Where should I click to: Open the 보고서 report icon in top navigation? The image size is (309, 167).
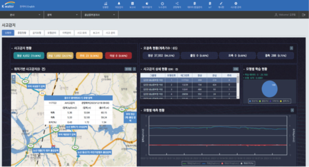click(132, 3)
